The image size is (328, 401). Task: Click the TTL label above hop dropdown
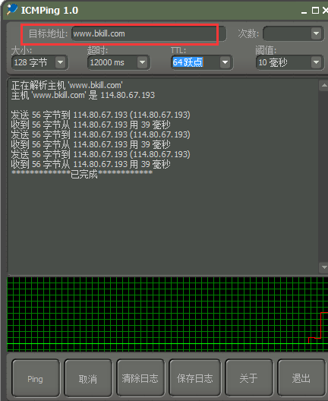(x=178, y=50)
